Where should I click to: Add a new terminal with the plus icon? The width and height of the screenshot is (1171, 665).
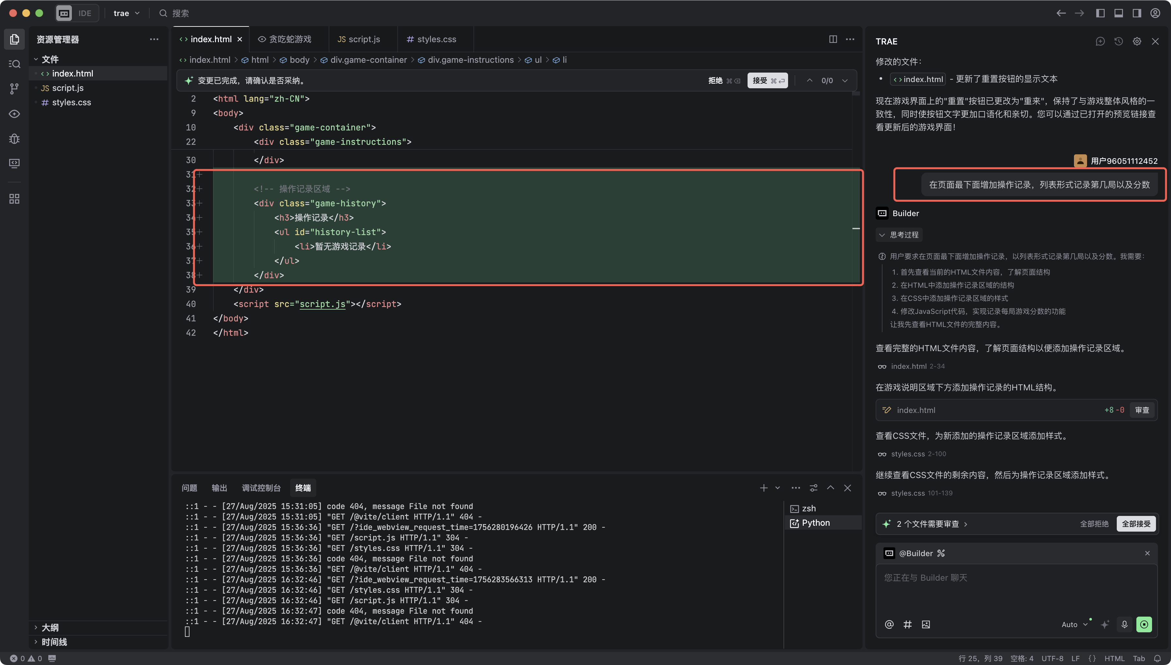(764, 488)
